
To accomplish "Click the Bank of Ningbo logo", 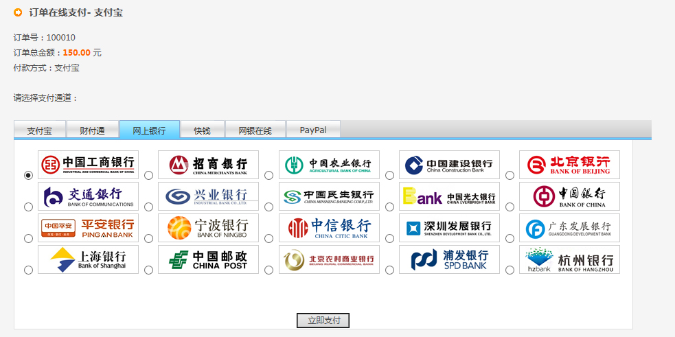I will point(209,228).
